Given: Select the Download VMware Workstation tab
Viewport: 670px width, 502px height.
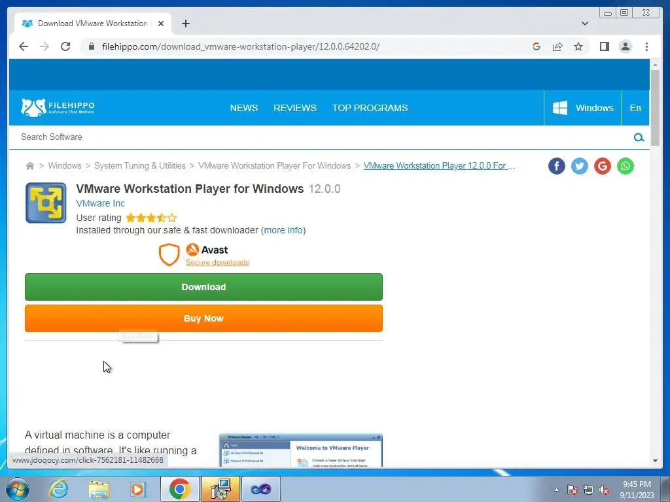Looking at the screenshot, I should [x=93, y=24].
